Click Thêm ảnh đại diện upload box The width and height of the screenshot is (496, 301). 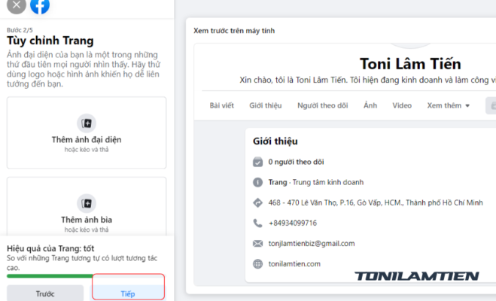click(87, 132)
